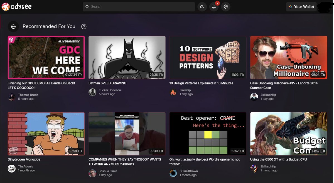Click the 01:27:34 duration badge

(74, 75)
